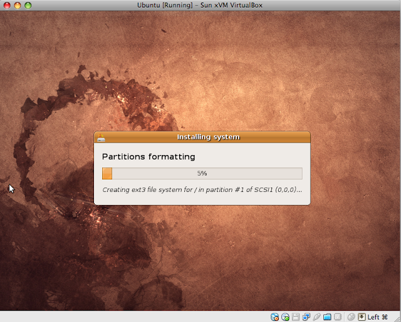Click the VirtualBox window title text
Image resolution: width=401 pixels, height=322 pixels.
pyautogui.click(x=200, y=5)
